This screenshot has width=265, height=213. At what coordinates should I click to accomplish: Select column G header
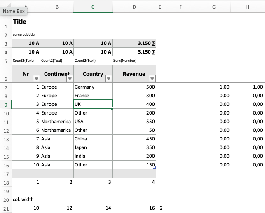214,7
